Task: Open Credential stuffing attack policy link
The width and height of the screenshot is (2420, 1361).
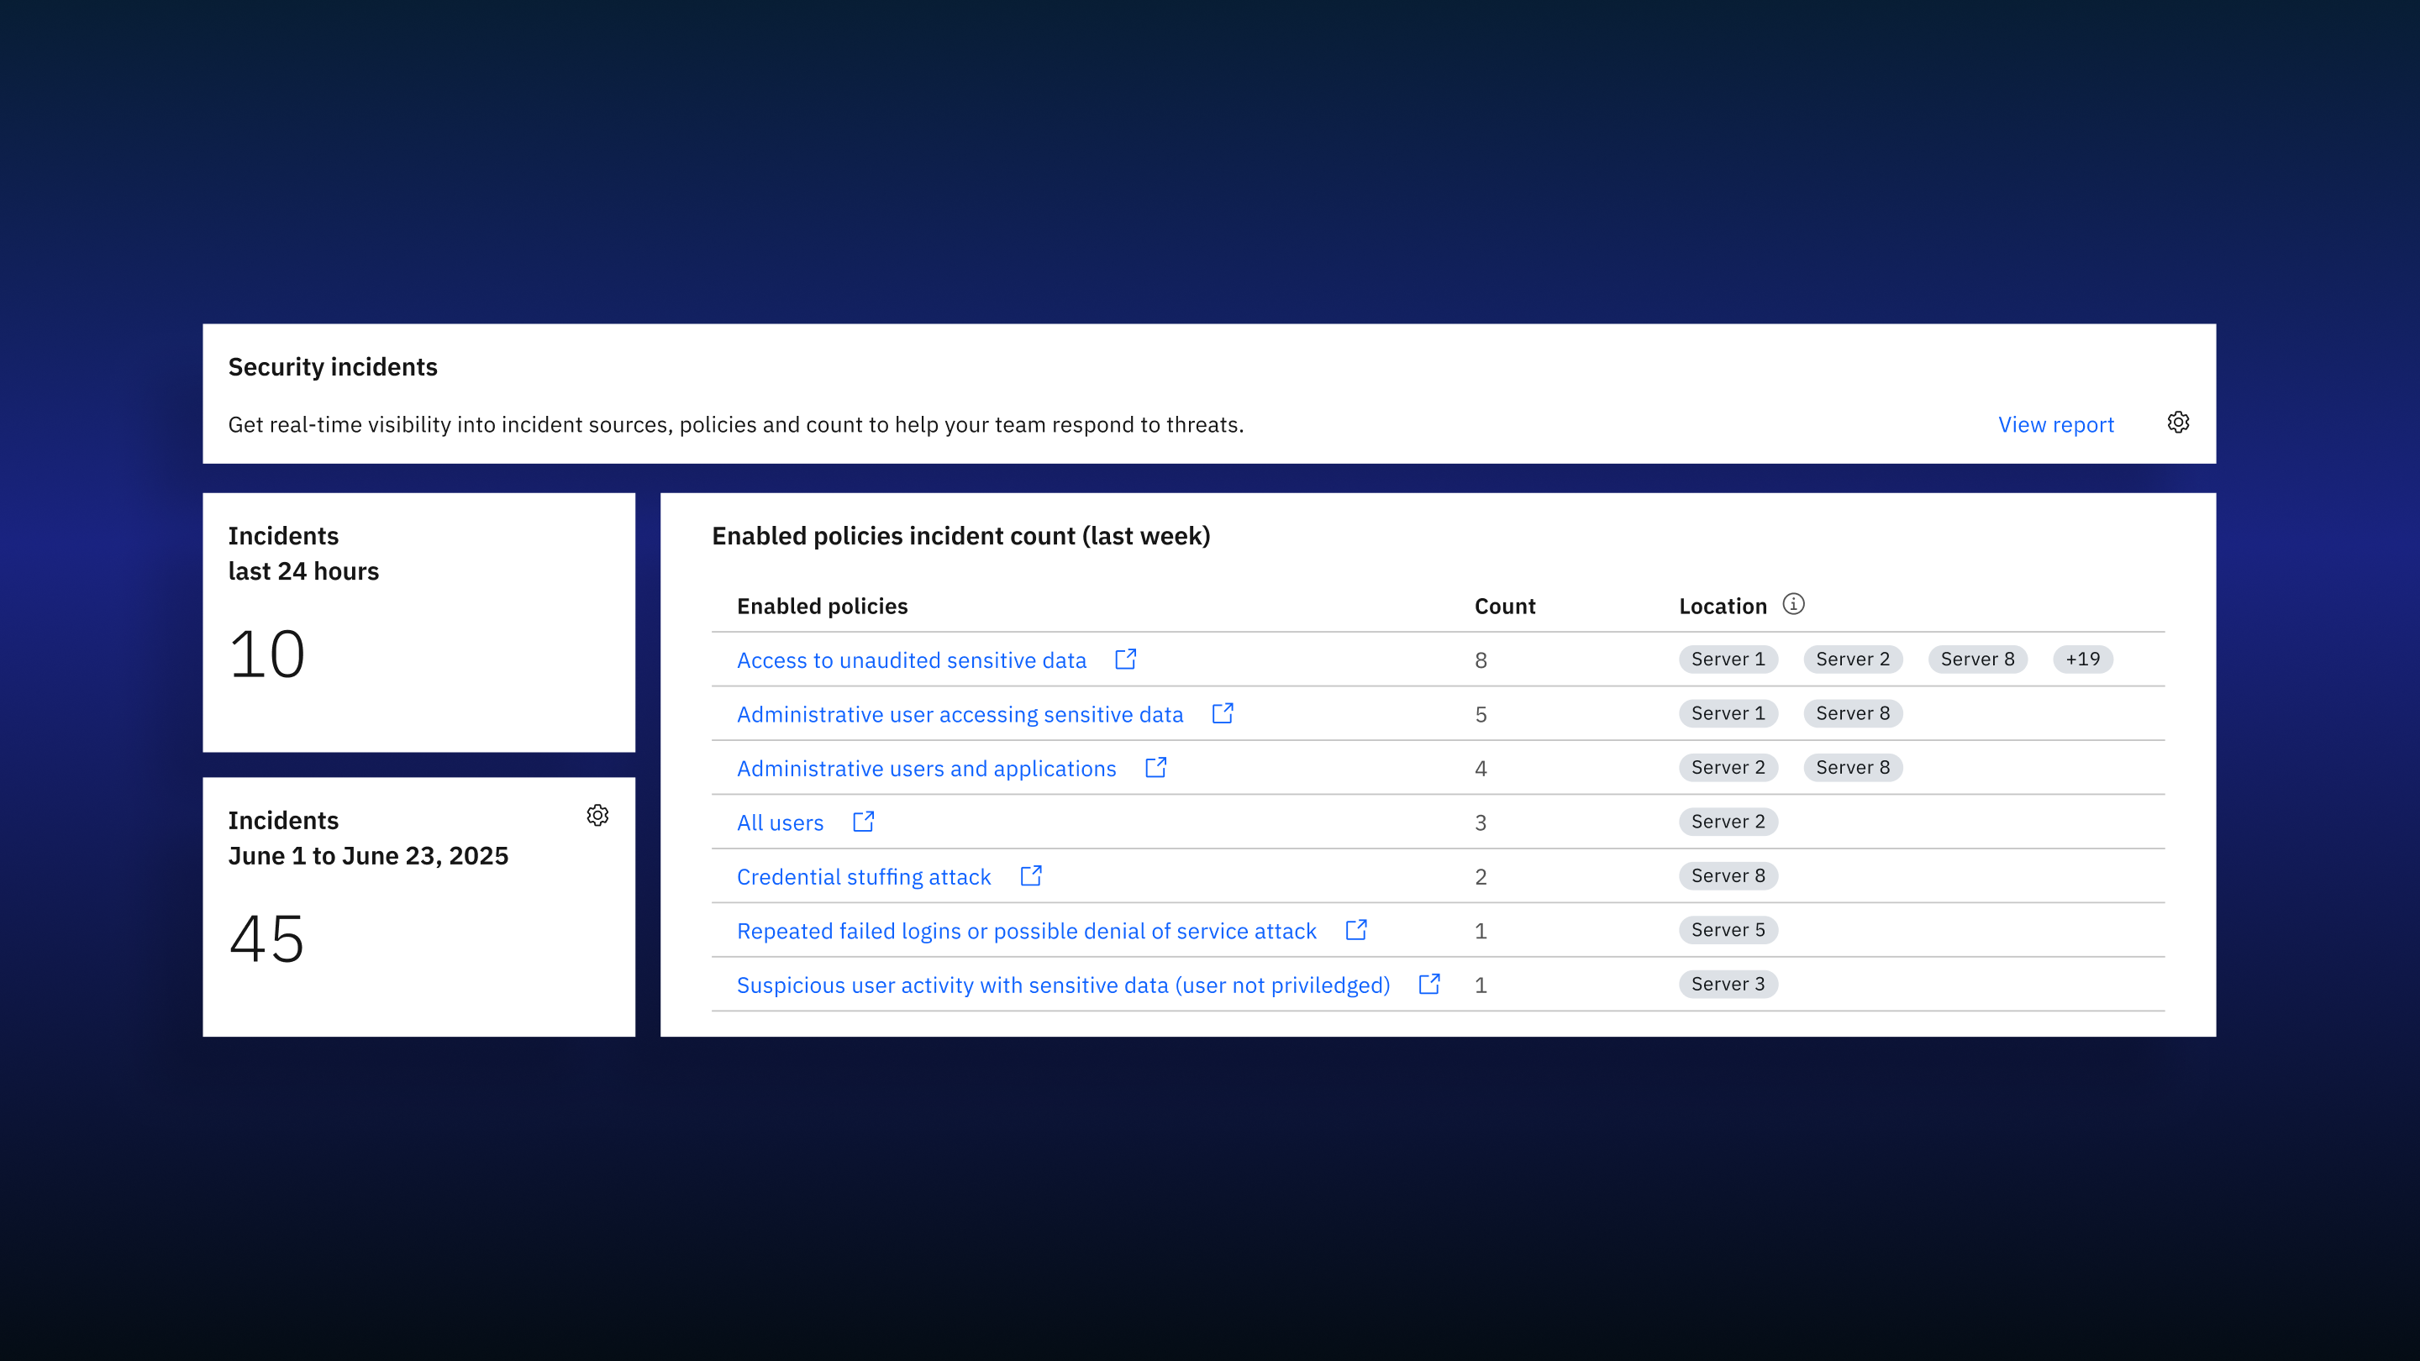Action: tap(863, 877)
